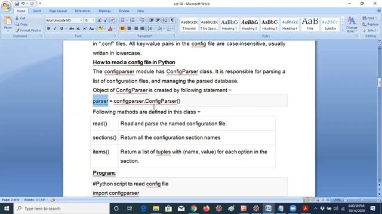Image resolution: width=382 pixels, height=214 pixels.
Task: Set align text right
Action: coord(135,29)
